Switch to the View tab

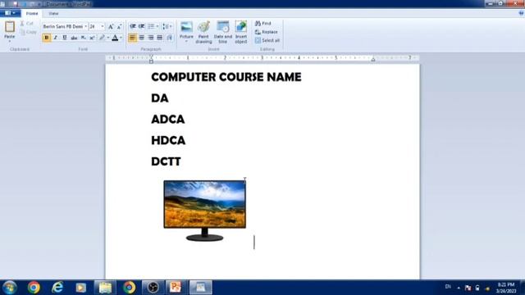pyautogui.click(x=53, y=14)
